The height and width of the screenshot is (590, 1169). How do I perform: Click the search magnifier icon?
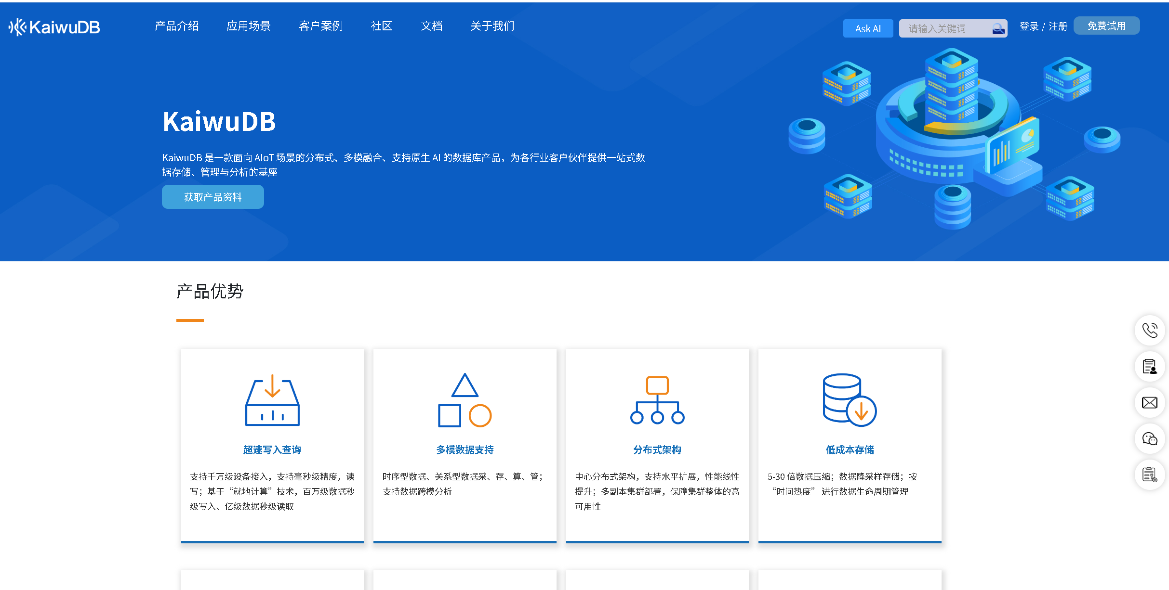tap(998, 29)
